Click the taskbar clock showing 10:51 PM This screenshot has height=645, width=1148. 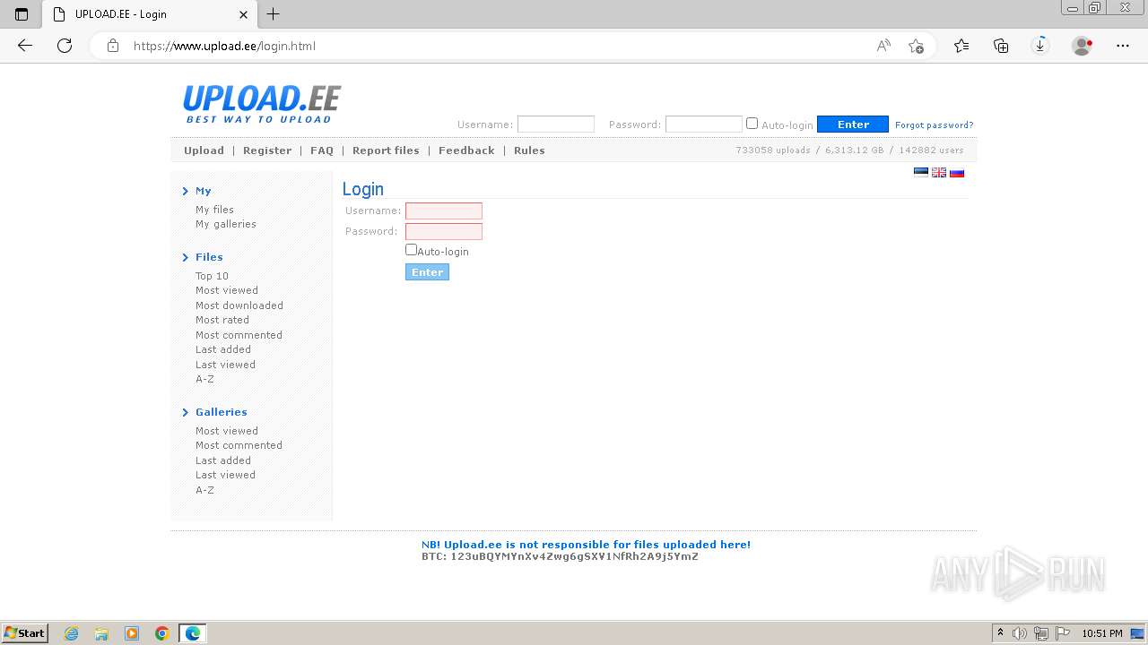tap(1102, 633)
